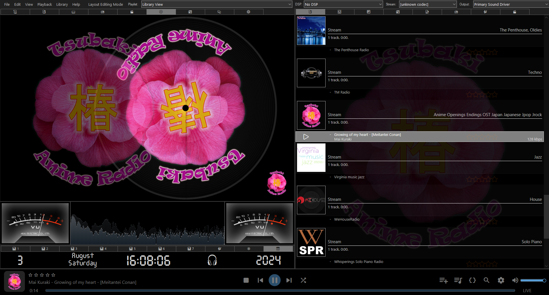Skip to the next track
Image resolution: width=549 pixels, height=295 pixels.
pos(289,280)
